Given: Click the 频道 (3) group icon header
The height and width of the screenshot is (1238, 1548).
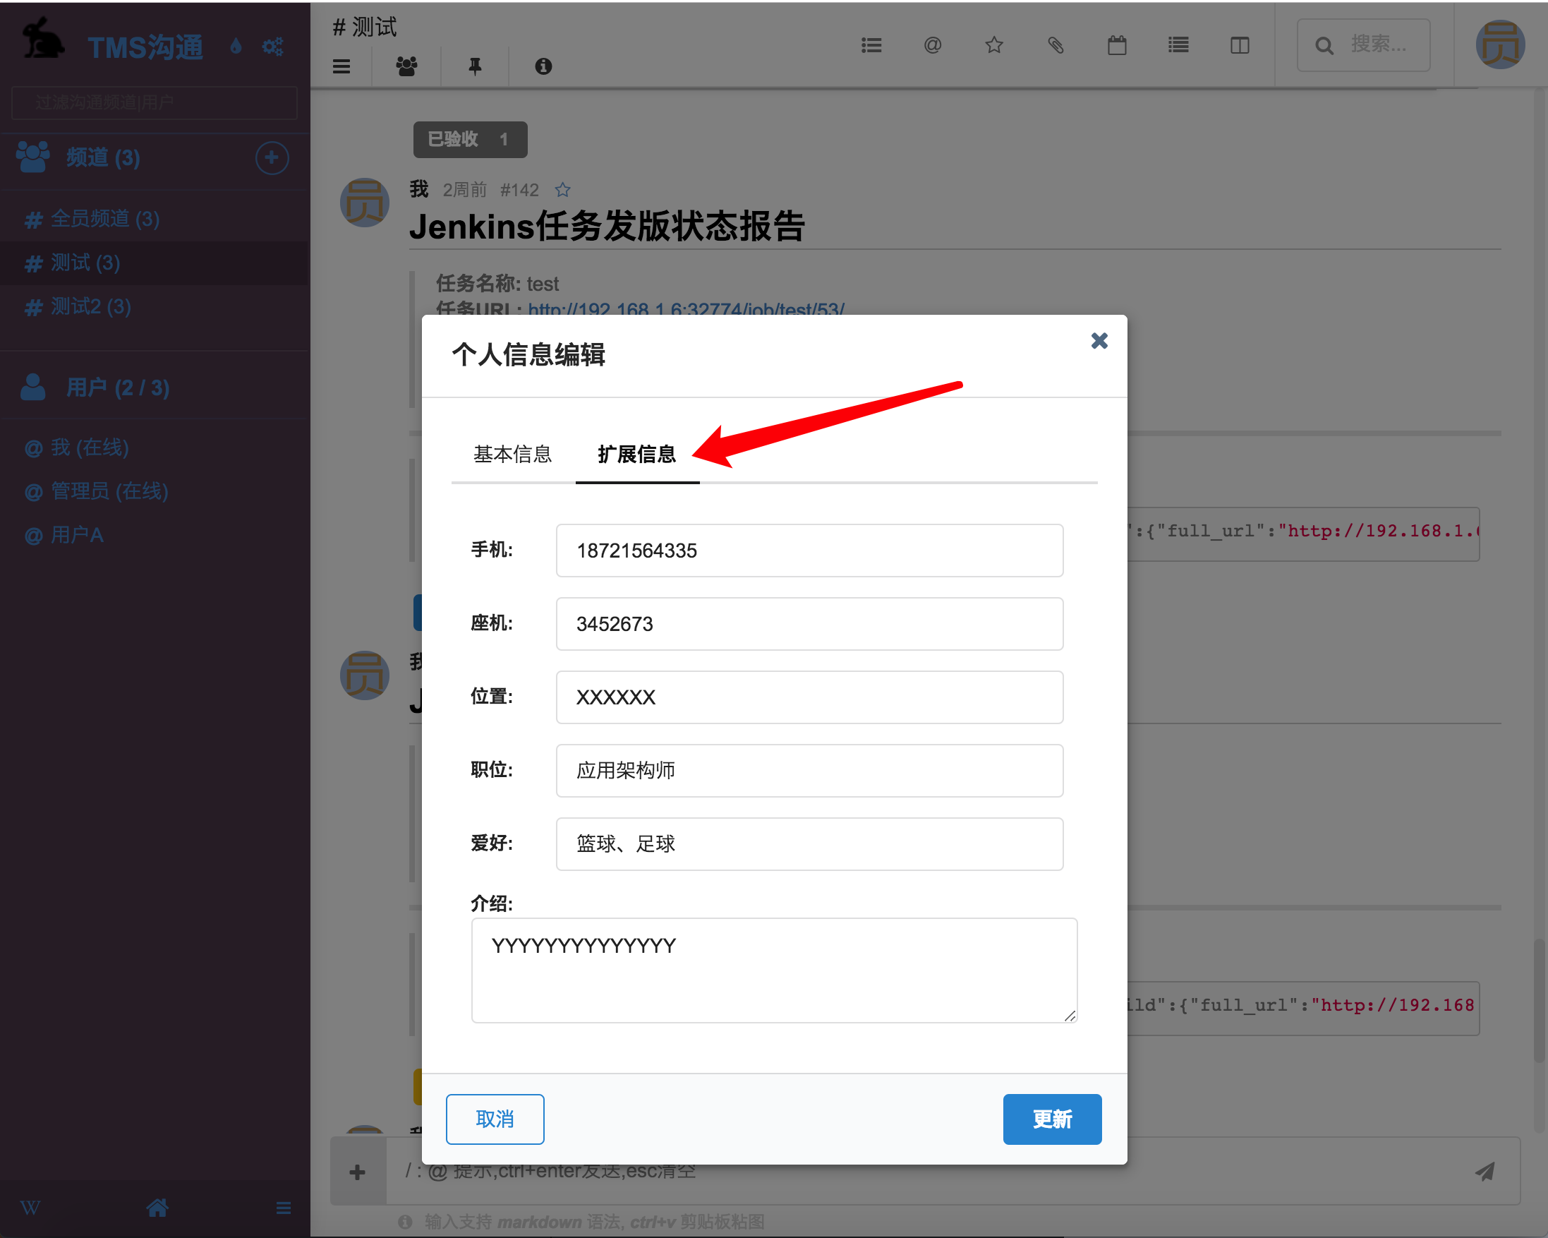Looking at the screenshot, I should [33, 157].
